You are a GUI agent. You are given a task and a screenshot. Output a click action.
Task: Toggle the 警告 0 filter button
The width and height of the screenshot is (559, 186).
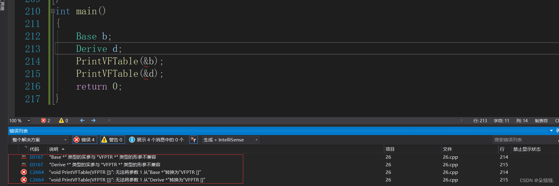pos(112,140)
